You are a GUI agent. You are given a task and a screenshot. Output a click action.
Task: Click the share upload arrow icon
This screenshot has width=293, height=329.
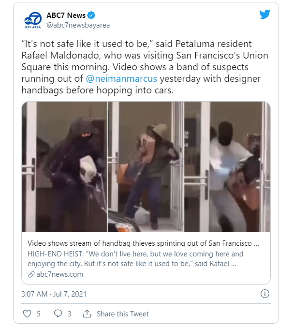point(87,314)
